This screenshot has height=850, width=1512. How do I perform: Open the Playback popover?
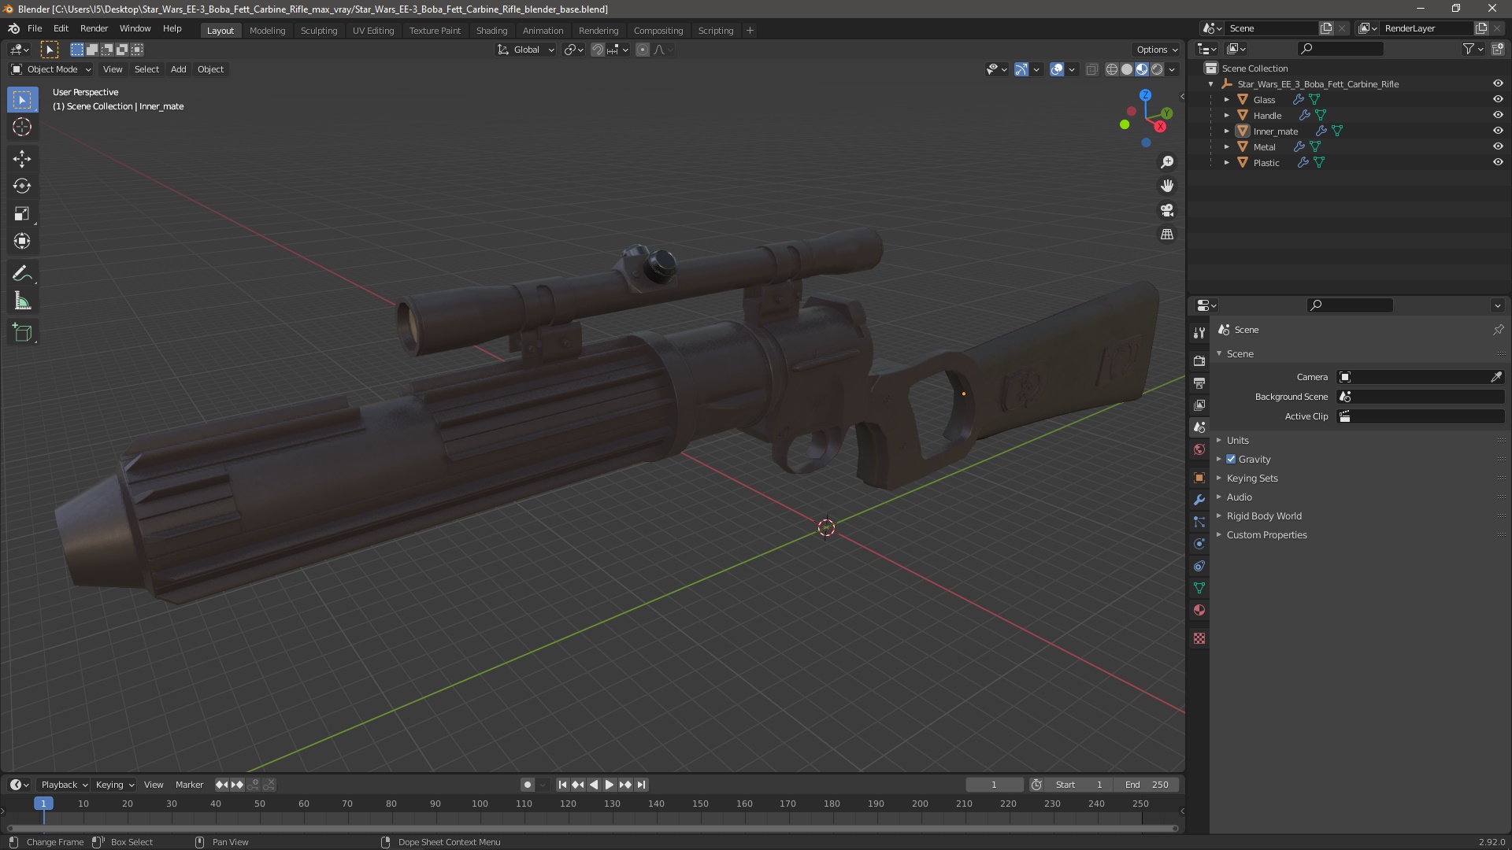click(x=63, y=785)
